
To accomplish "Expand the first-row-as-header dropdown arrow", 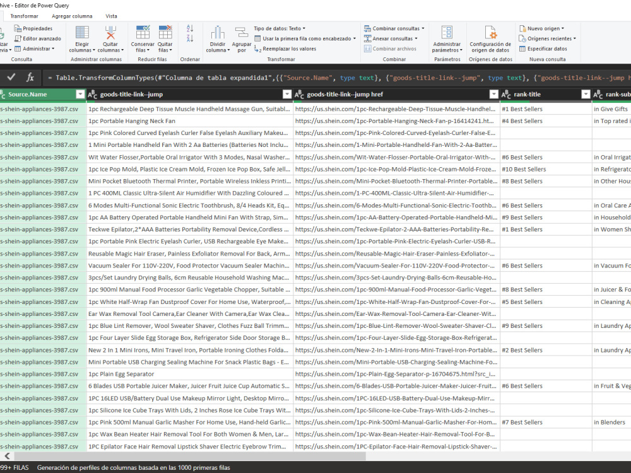I will pyautogui.click(x=355, y=38).
